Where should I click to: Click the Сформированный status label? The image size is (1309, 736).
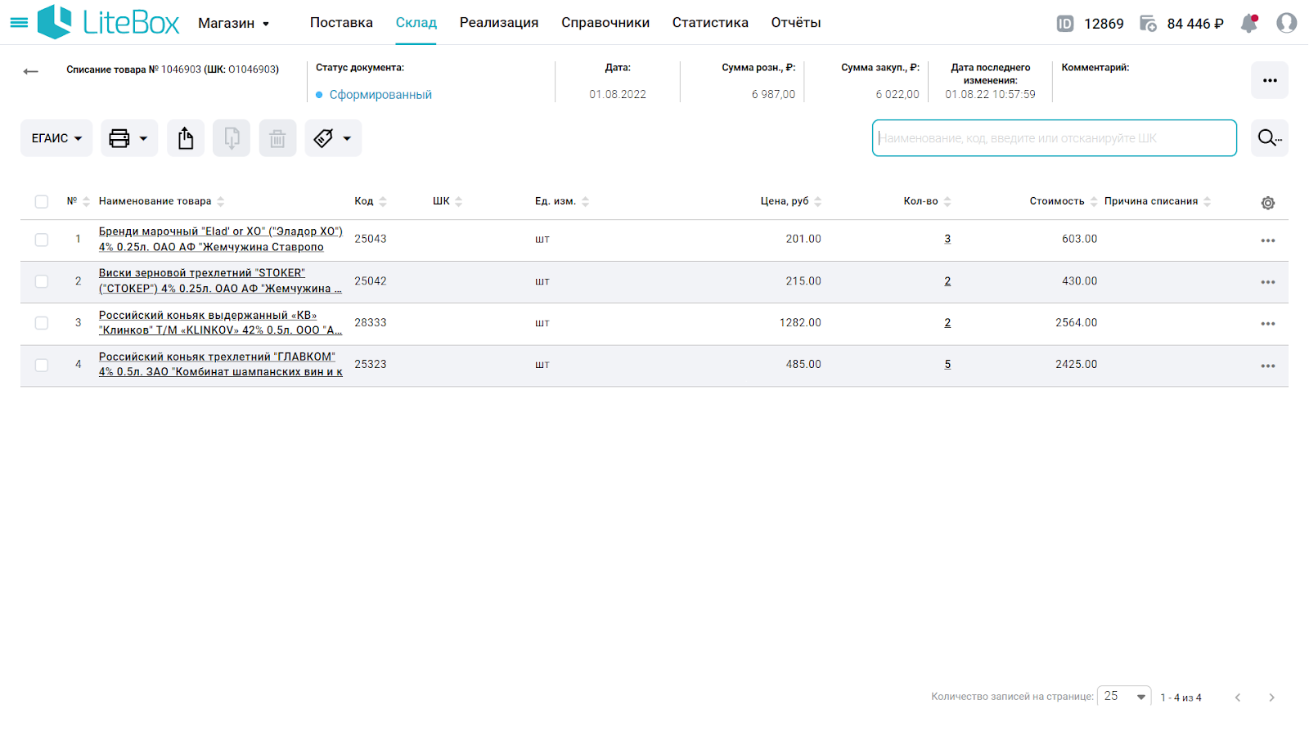(380, 95)
